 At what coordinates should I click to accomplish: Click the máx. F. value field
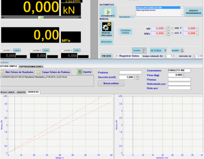189,28
